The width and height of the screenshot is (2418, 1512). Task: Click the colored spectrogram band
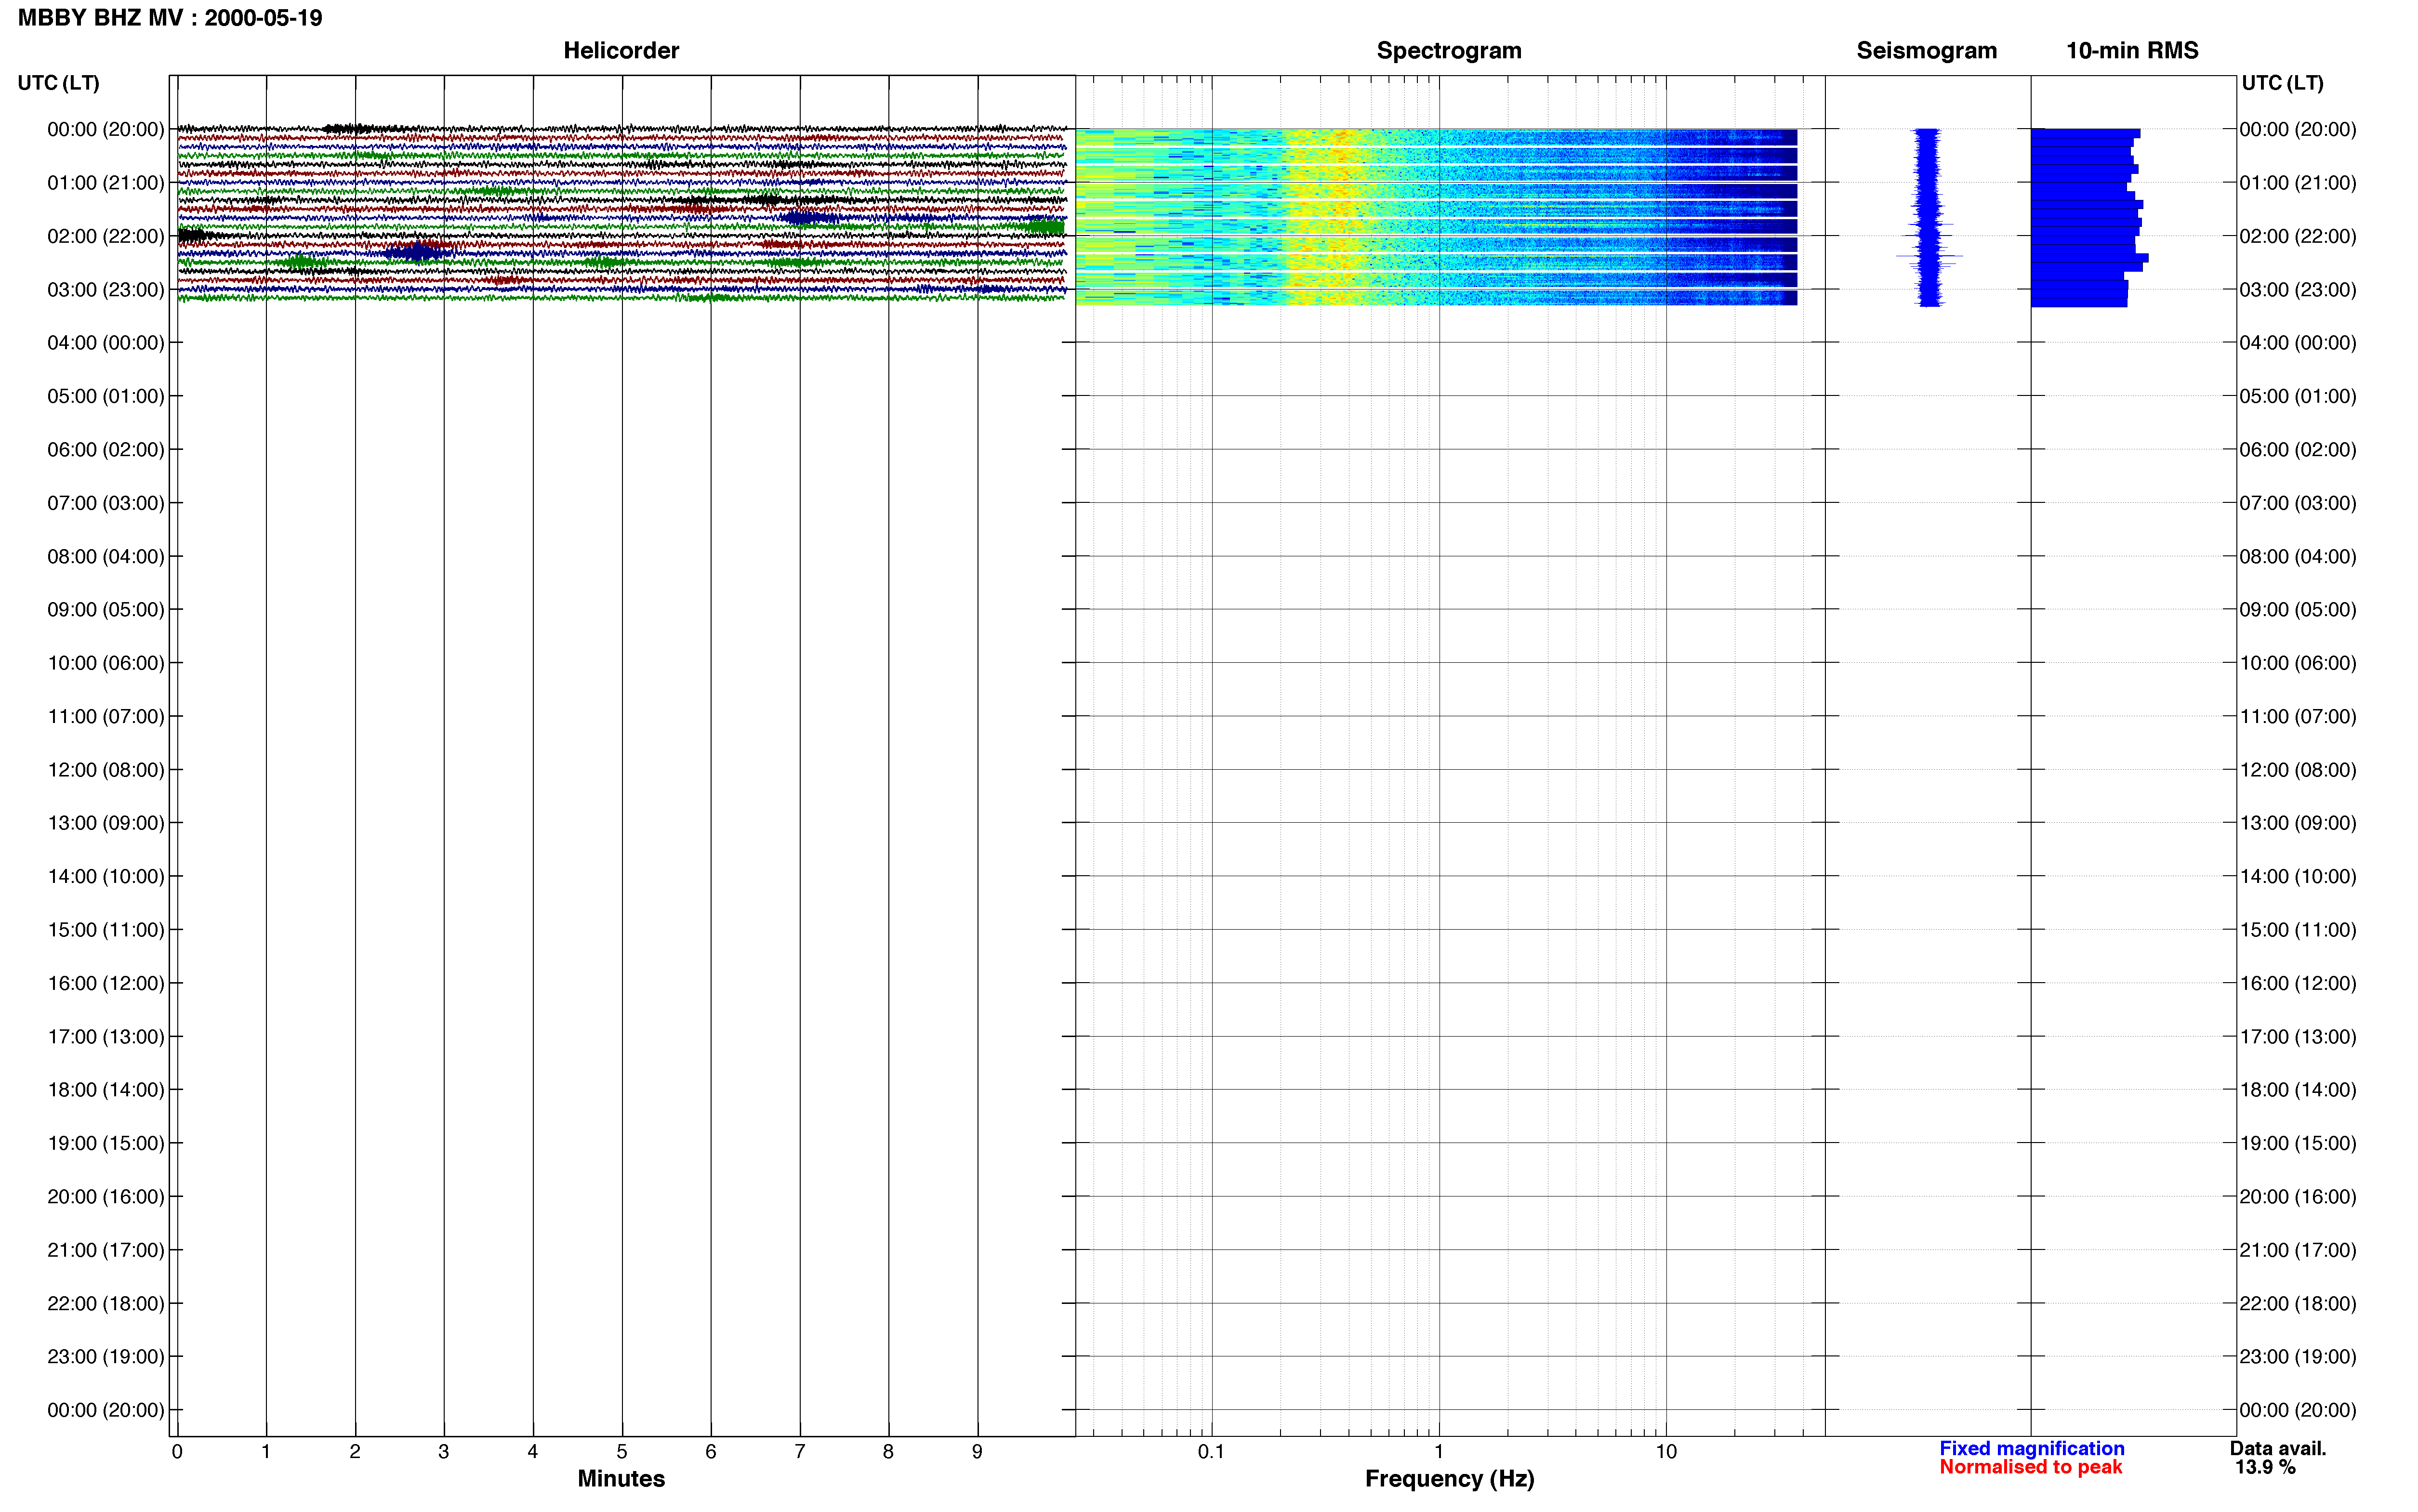tap(1436, 217)
